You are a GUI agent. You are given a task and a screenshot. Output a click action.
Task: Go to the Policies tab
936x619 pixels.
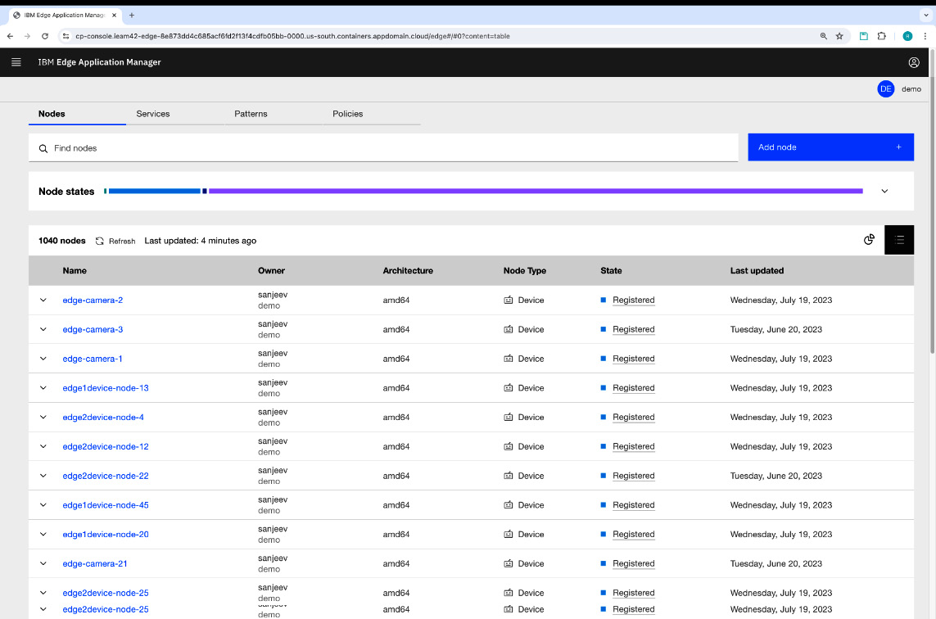[x=371, y=114]
